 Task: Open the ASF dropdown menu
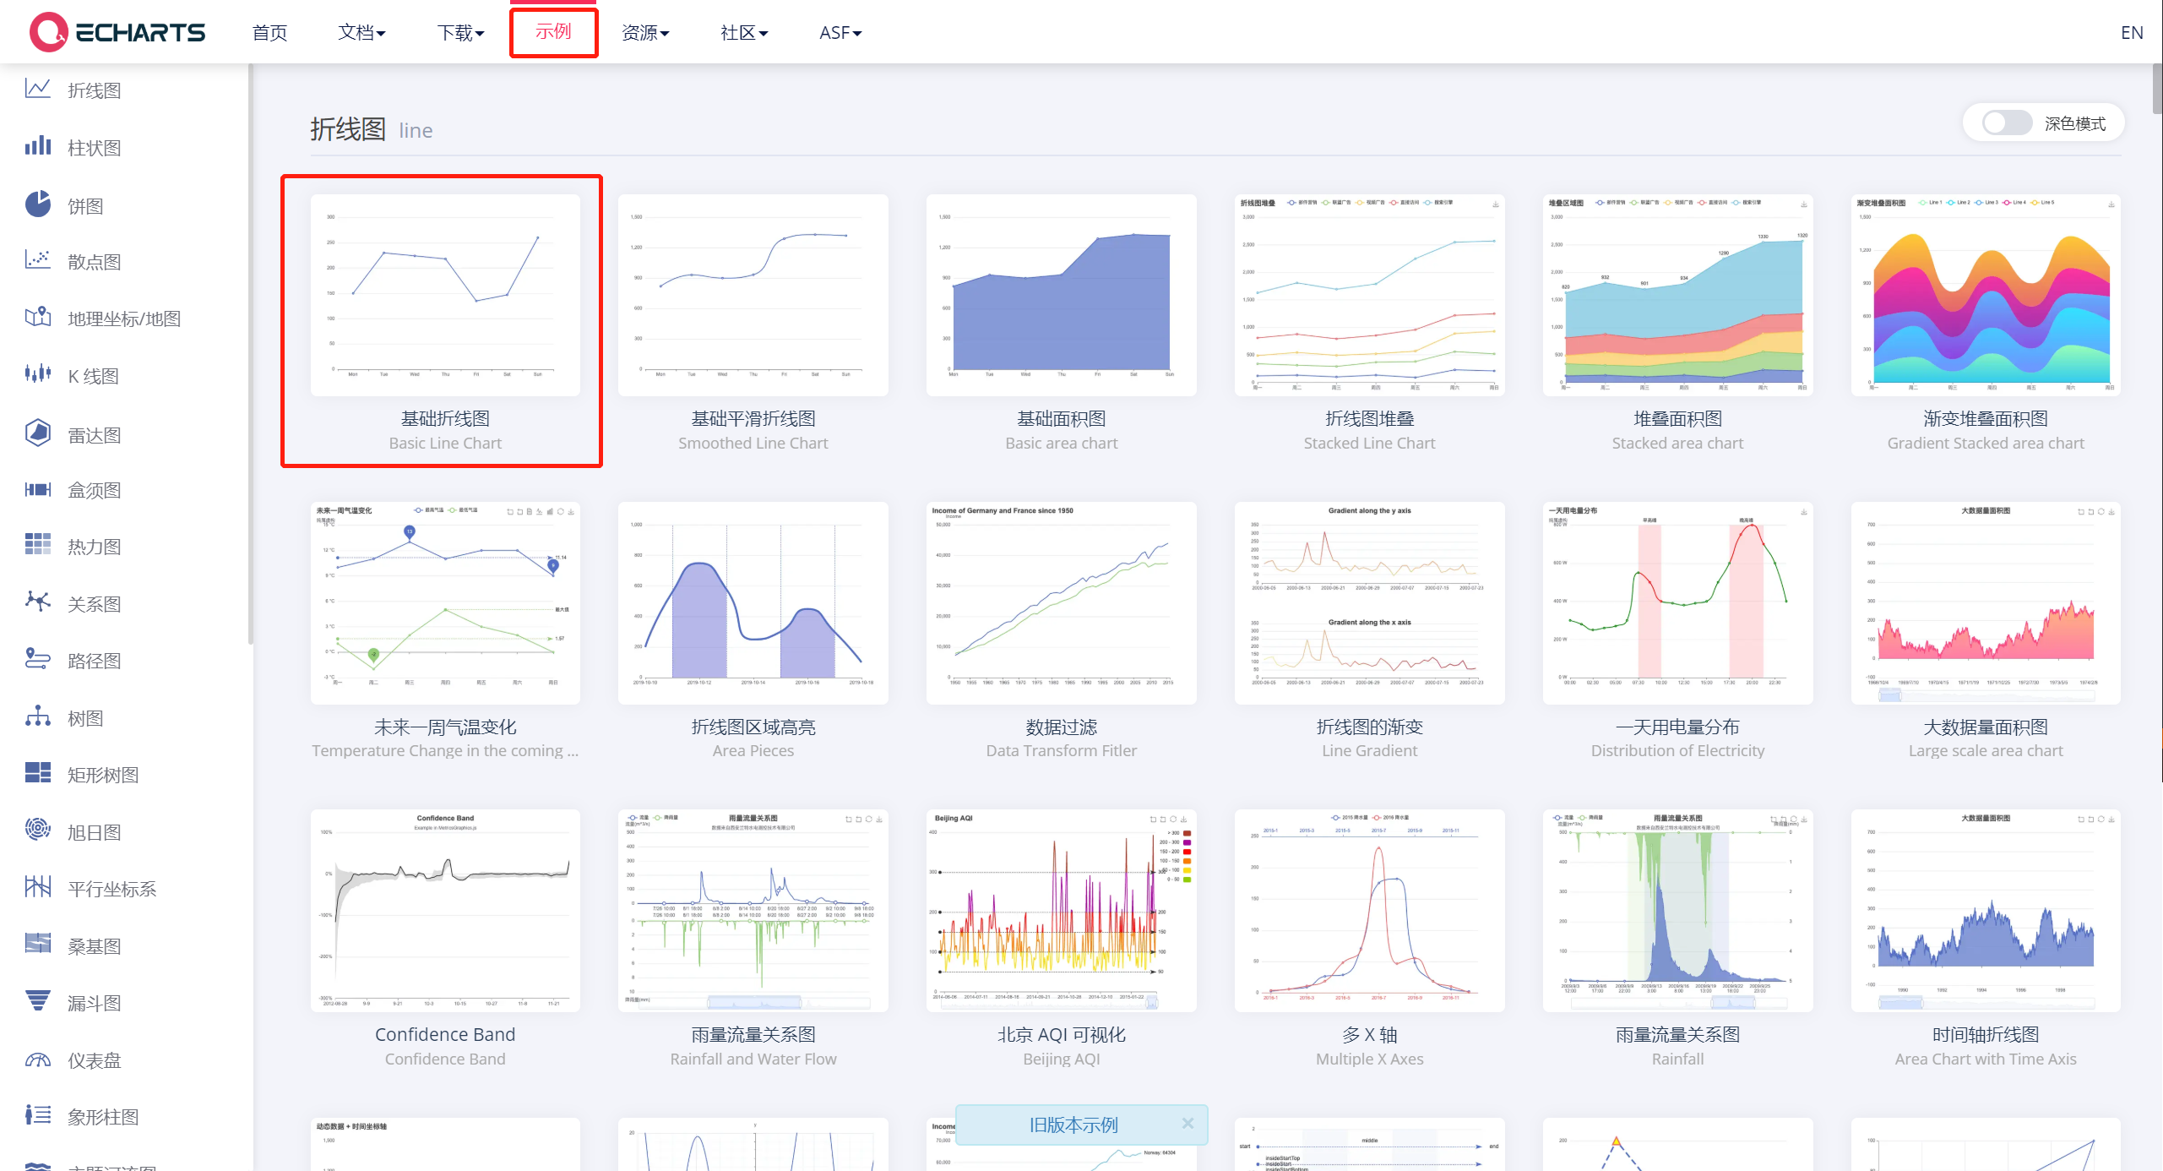[840, 32]
